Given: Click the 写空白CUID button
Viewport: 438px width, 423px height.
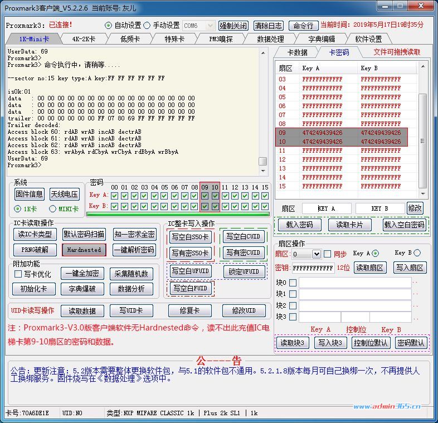Looking at the screenshot, I should [x=243, y=236].
